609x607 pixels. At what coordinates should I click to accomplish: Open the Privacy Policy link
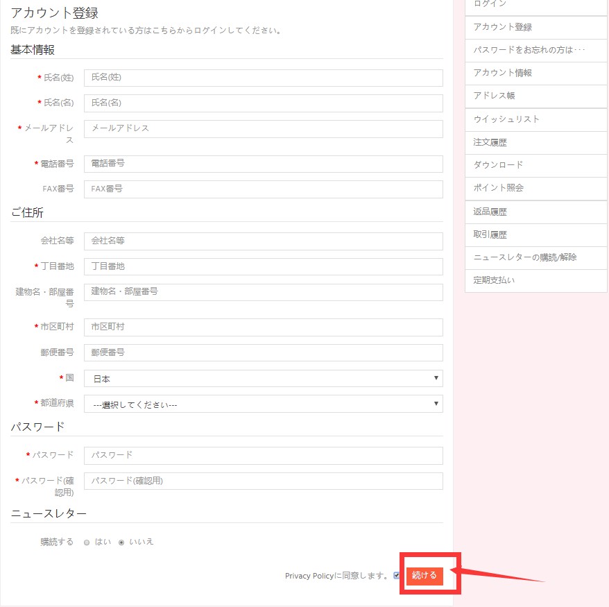coord(309,576)
